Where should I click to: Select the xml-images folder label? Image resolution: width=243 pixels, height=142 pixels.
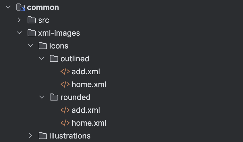59,33
